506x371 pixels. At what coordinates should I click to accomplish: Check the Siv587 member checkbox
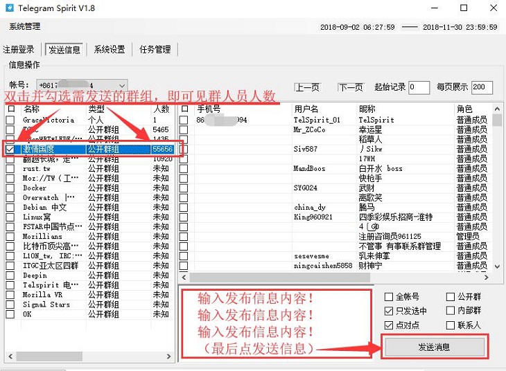point(184,150)
